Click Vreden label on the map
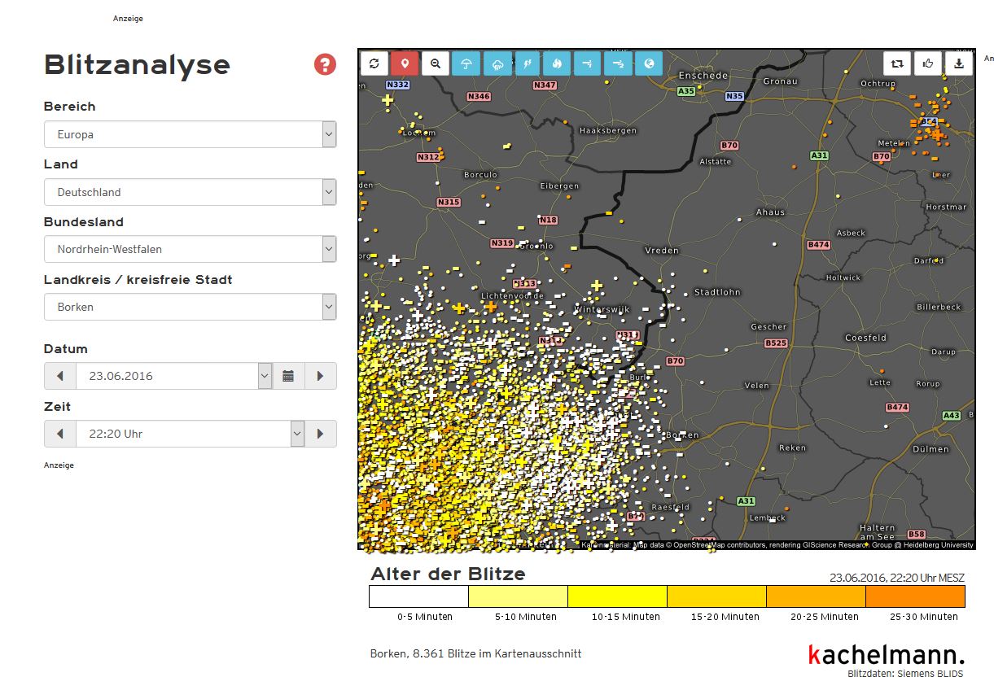The height and width of the screenshot is (690, 994). 661,251
